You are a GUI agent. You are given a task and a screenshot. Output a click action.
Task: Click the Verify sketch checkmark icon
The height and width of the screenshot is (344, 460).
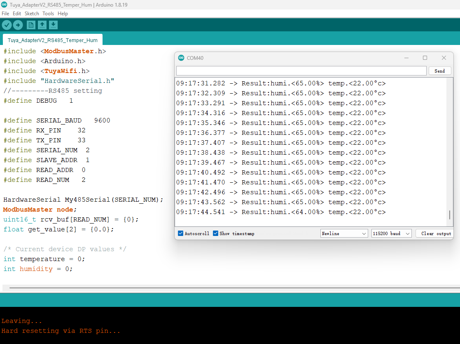tap(7, 25)
